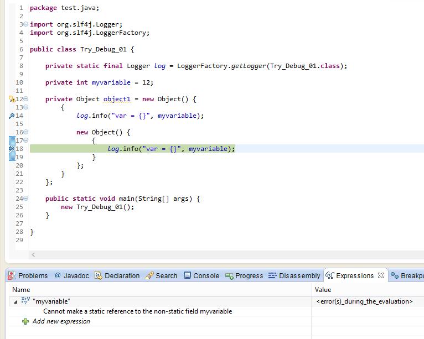
Task: Click the underlined object1 identifier on line 12
Action: tap(117, 99)
